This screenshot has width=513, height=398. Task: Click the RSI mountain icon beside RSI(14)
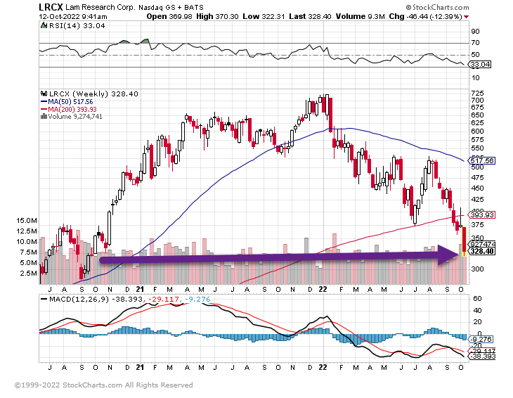tap(44, 25)
